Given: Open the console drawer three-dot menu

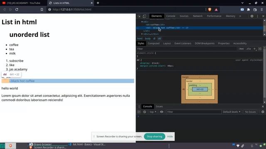Looking at the screenshot, I should pyautogui.click(x=139, y=106).
